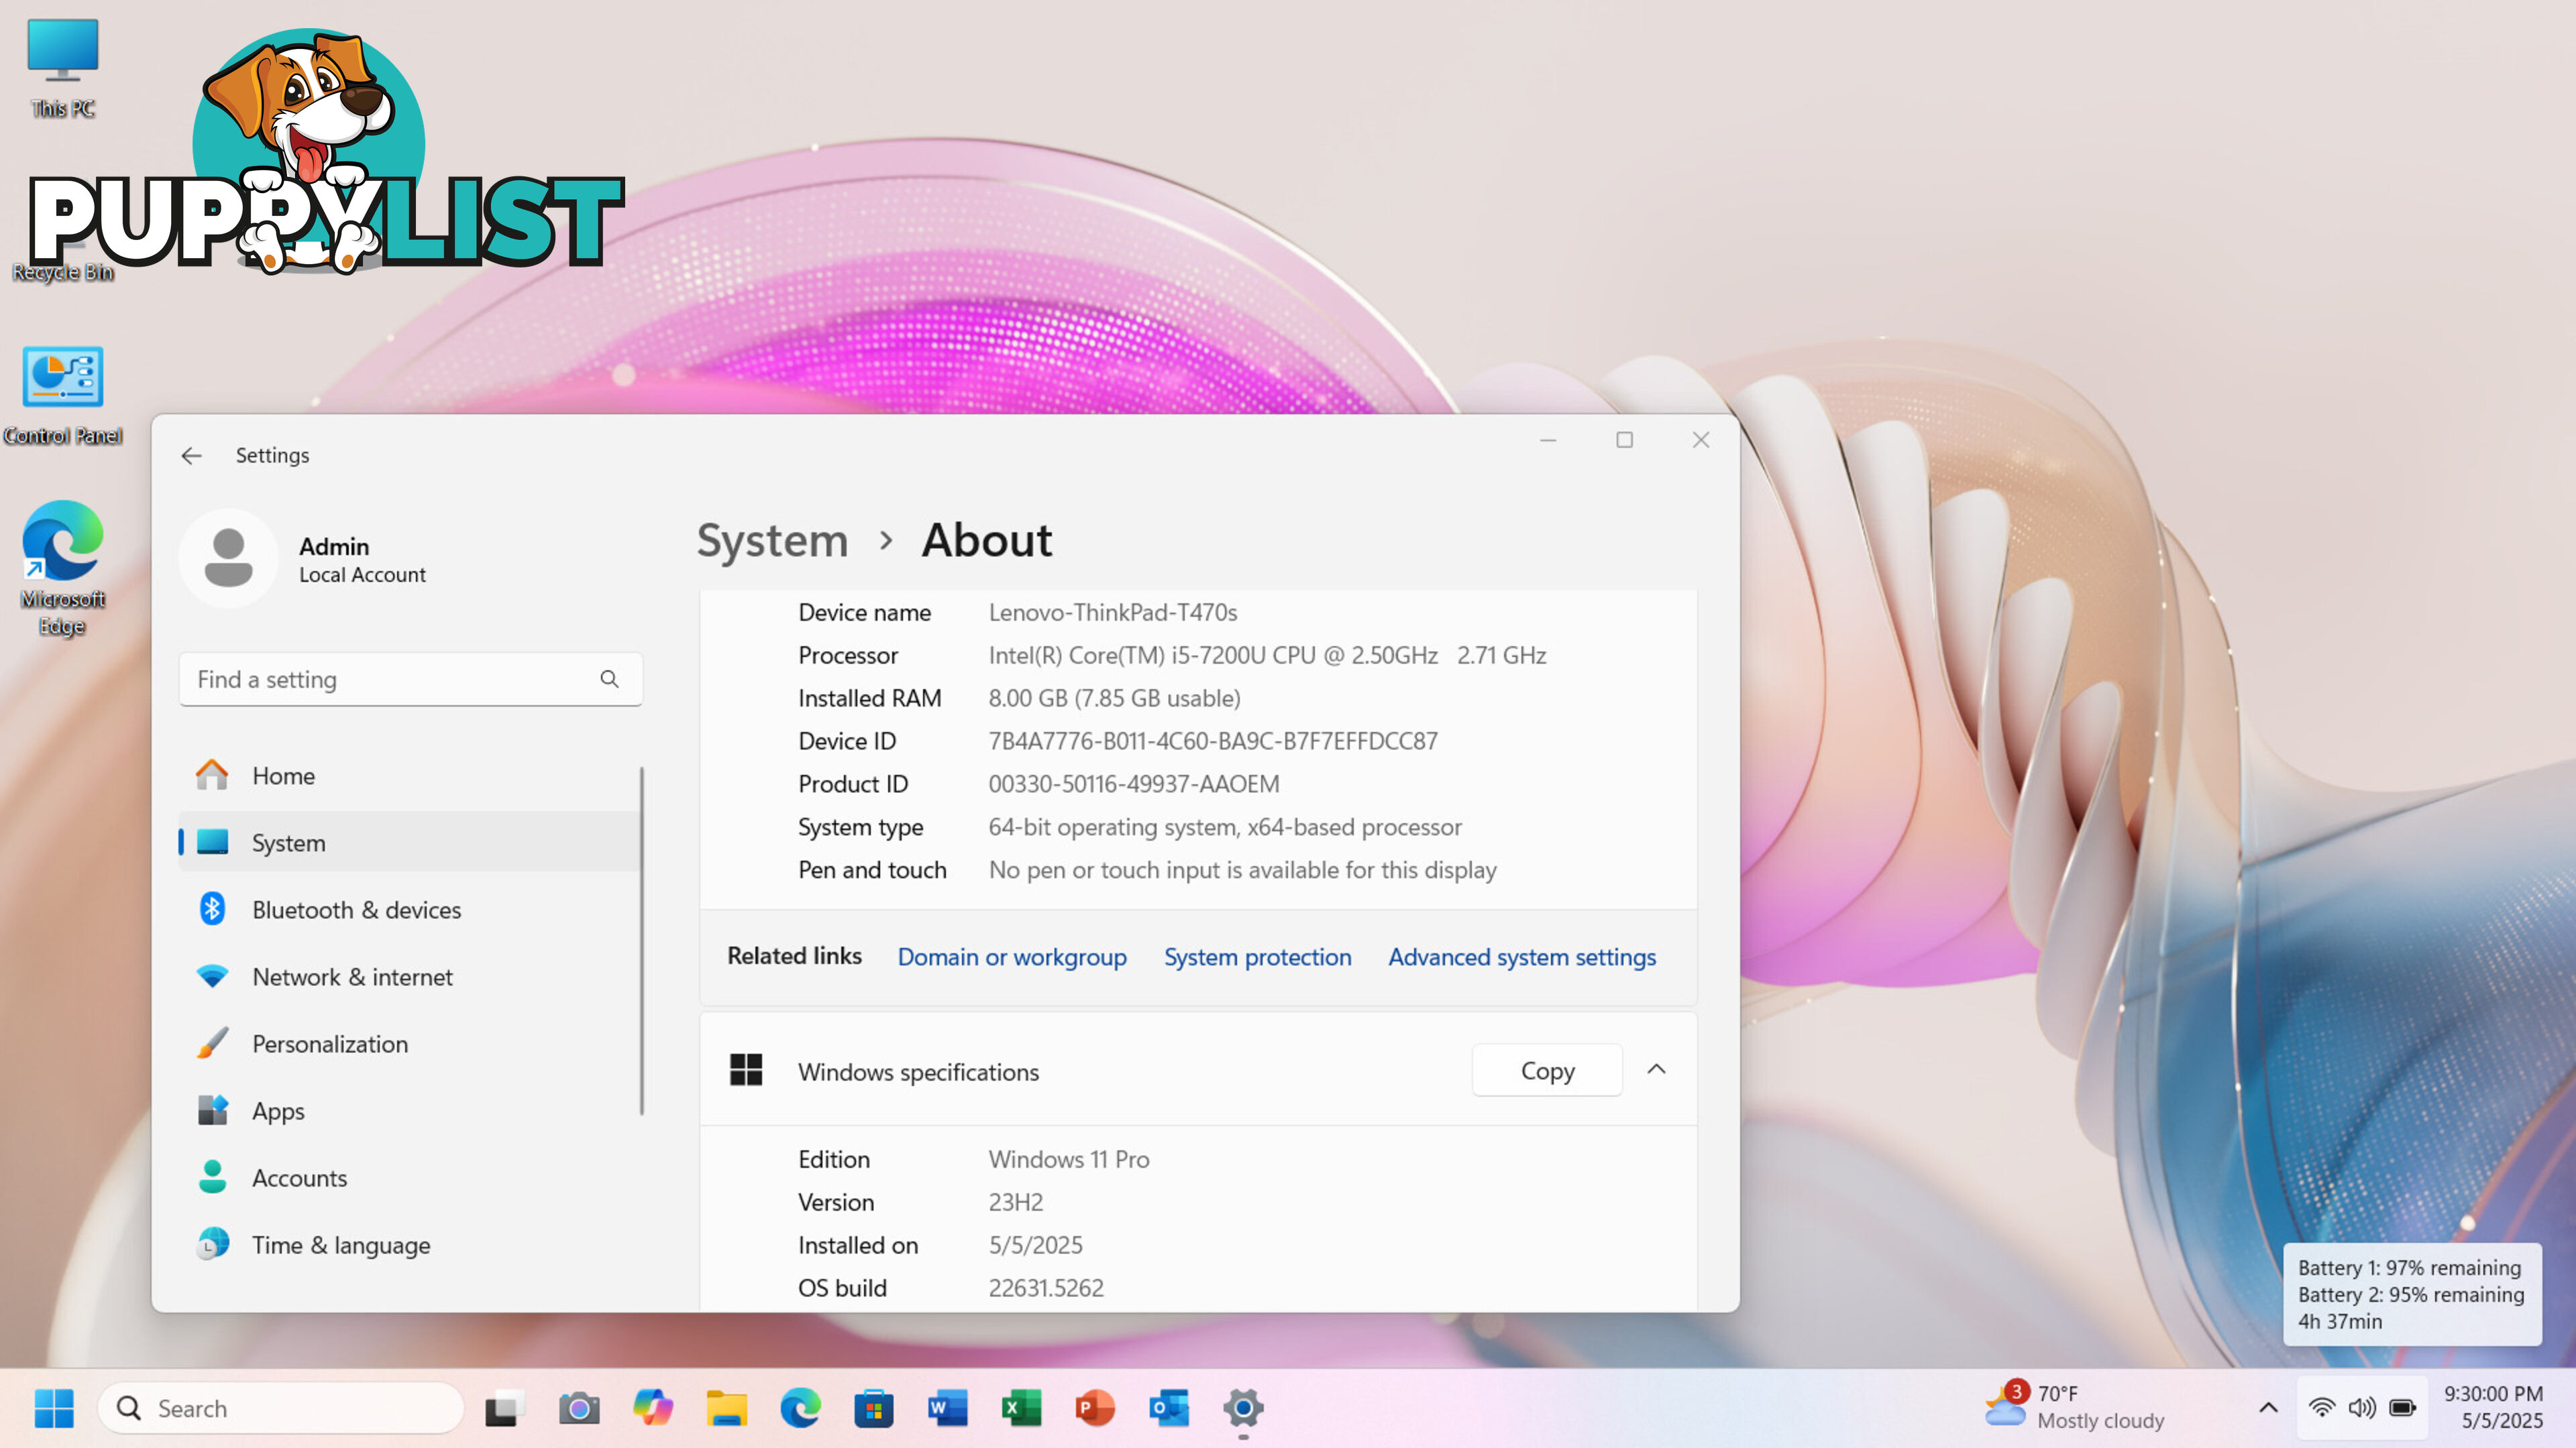Click the processor value Intel Core i5-7200U
2576x1448 pixels.
tap(1267, 656)
